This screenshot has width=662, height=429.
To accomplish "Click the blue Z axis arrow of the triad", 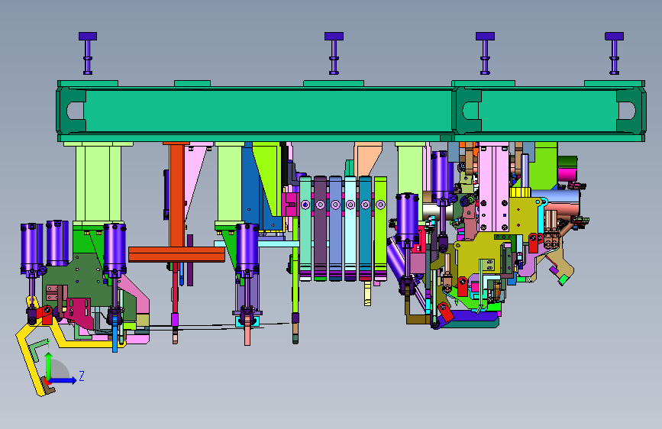I will (x=63, y=380).
